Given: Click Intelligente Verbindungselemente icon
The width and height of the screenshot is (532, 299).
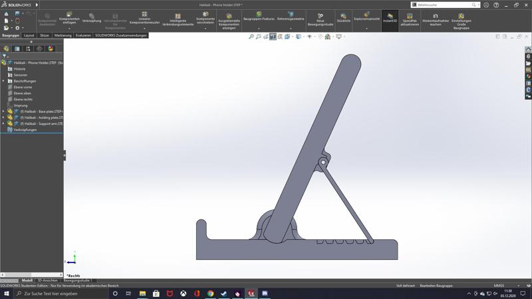Looking at the screenshot, I should click(178, 20).
